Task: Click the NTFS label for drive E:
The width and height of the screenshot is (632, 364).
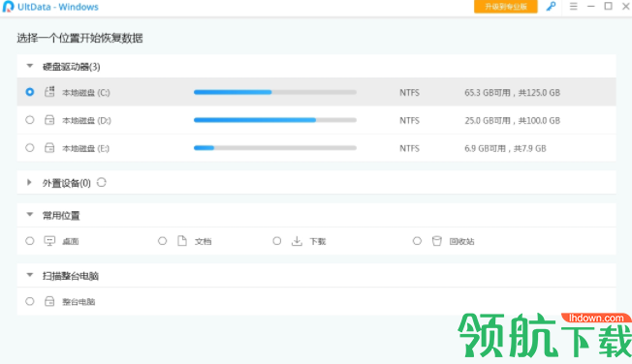Action: (x=409, y=148)
